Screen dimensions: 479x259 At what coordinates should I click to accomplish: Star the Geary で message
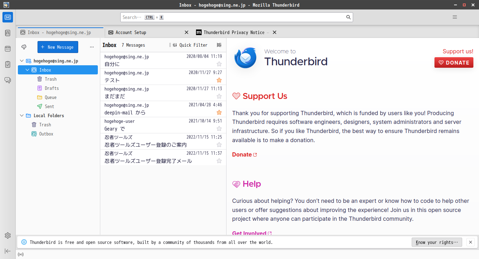click(x=219, y=128)
